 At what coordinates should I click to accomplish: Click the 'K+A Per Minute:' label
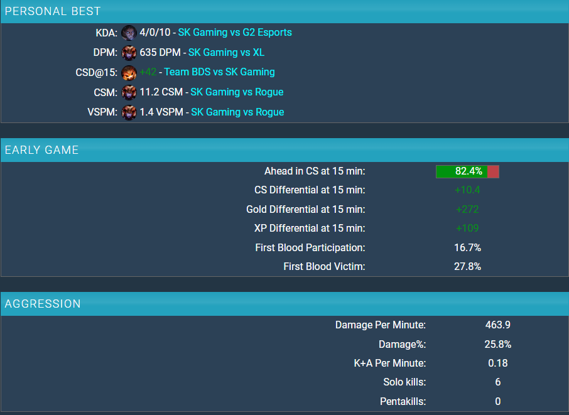pos(390,363)
